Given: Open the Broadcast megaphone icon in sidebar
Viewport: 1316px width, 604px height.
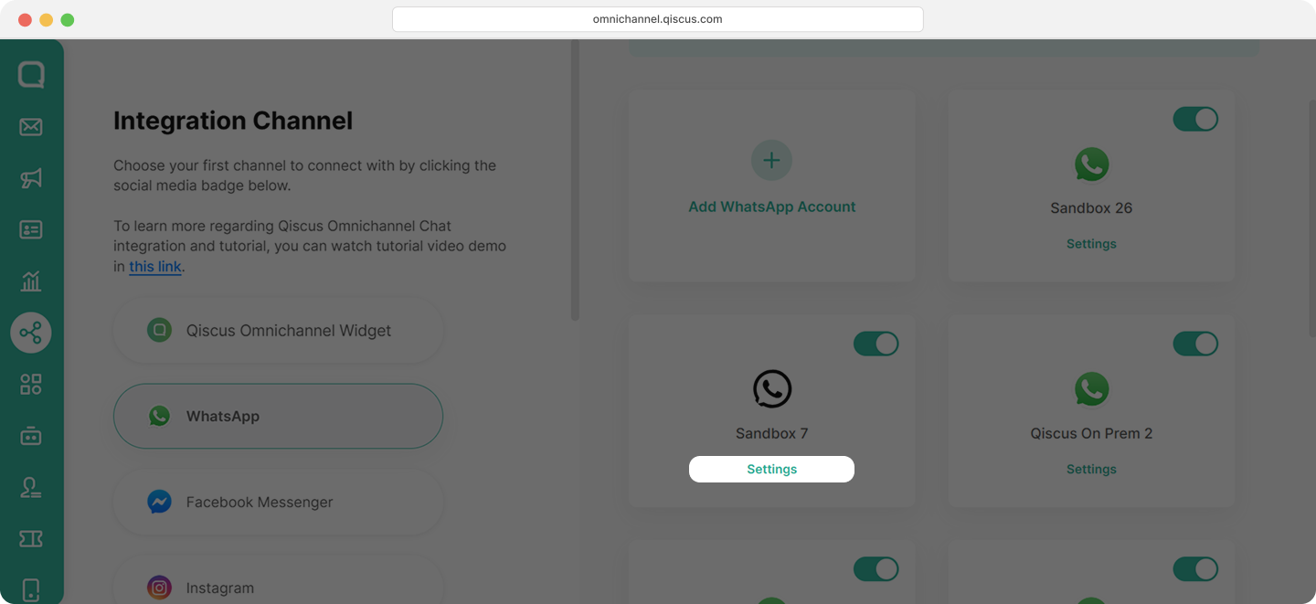Looking at the screenshot, I should (x=31, y=178).
